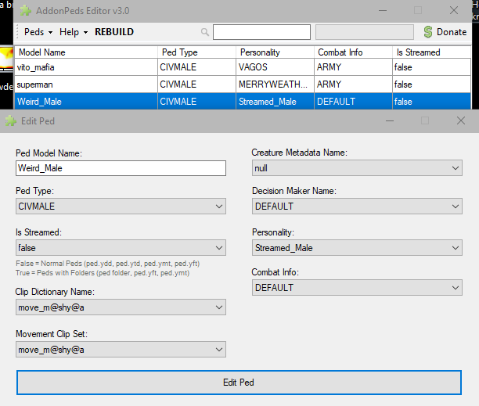The width and height of the screenshot is (479, 406).
Task: Open the Ped Type dropdown
Action: (121, 207)
